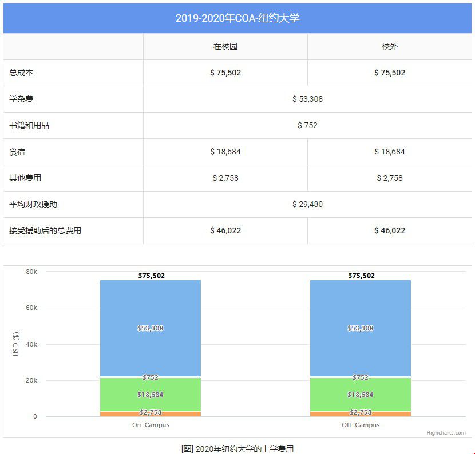
Task: Click the 食宿 row label
Action: point(17,152)
